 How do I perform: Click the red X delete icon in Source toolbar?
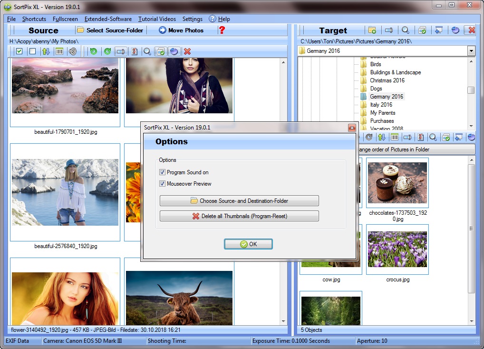(187, 51)
